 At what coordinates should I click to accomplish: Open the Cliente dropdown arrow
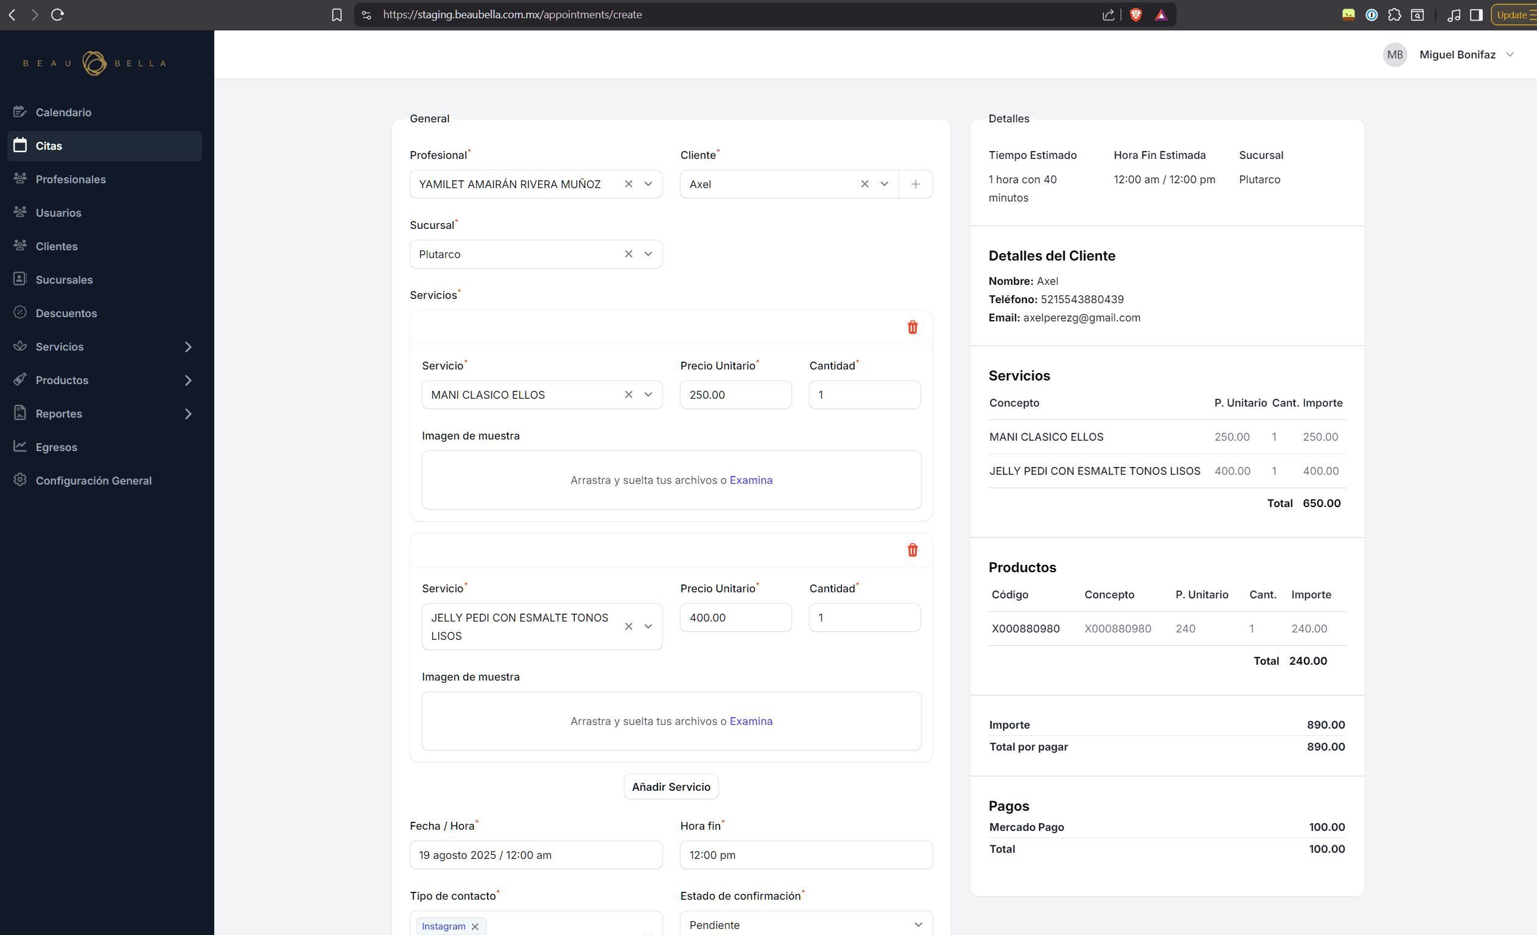pyautogui.click(x=884, y=184)
